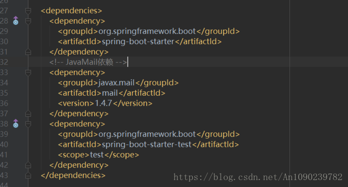Click the fold end marker on line 42
The width and height of the screenshot is (348, 187).
tap(28, 165)
